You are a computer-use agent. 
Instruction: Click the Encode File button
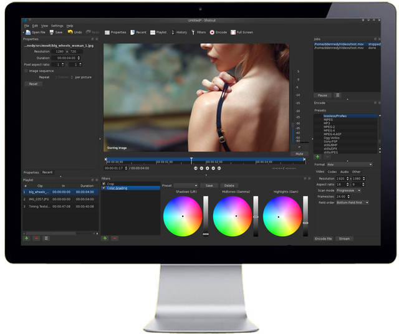click(x=323, y=239)
